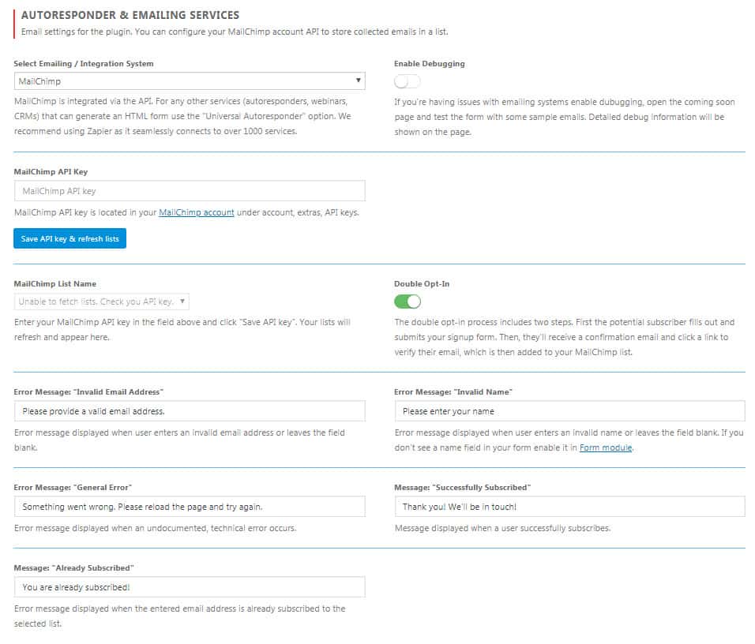Turn off the Double Opt-In switch
The height and width of the screenshot is (644, 755).
[408, 301]
